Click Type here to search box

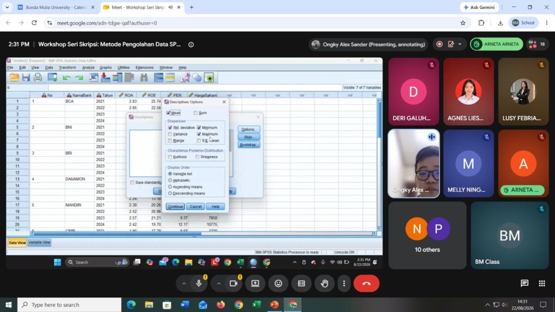(69, 305)
